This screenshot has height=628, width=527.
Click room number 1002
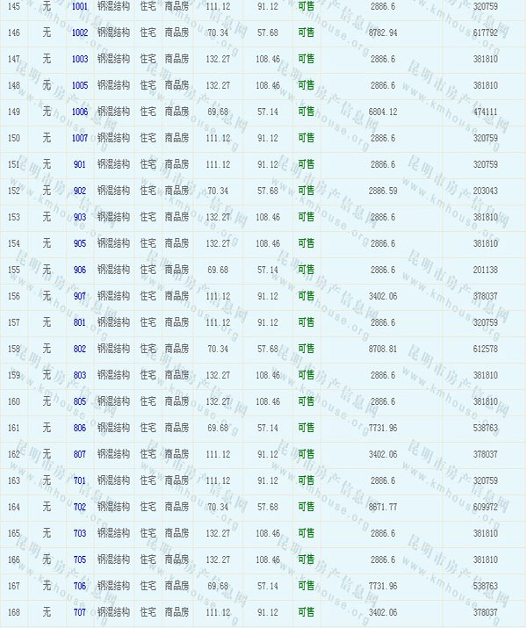(x=80, y=32)
